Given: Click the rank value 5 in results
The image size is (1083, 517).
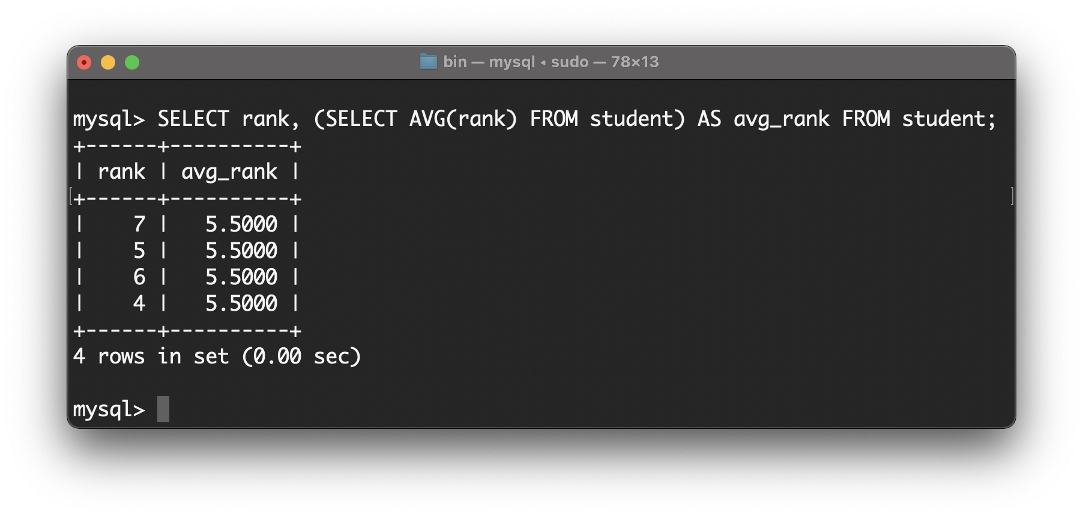Looking at the screenshot, I should [x=139, y=251].
